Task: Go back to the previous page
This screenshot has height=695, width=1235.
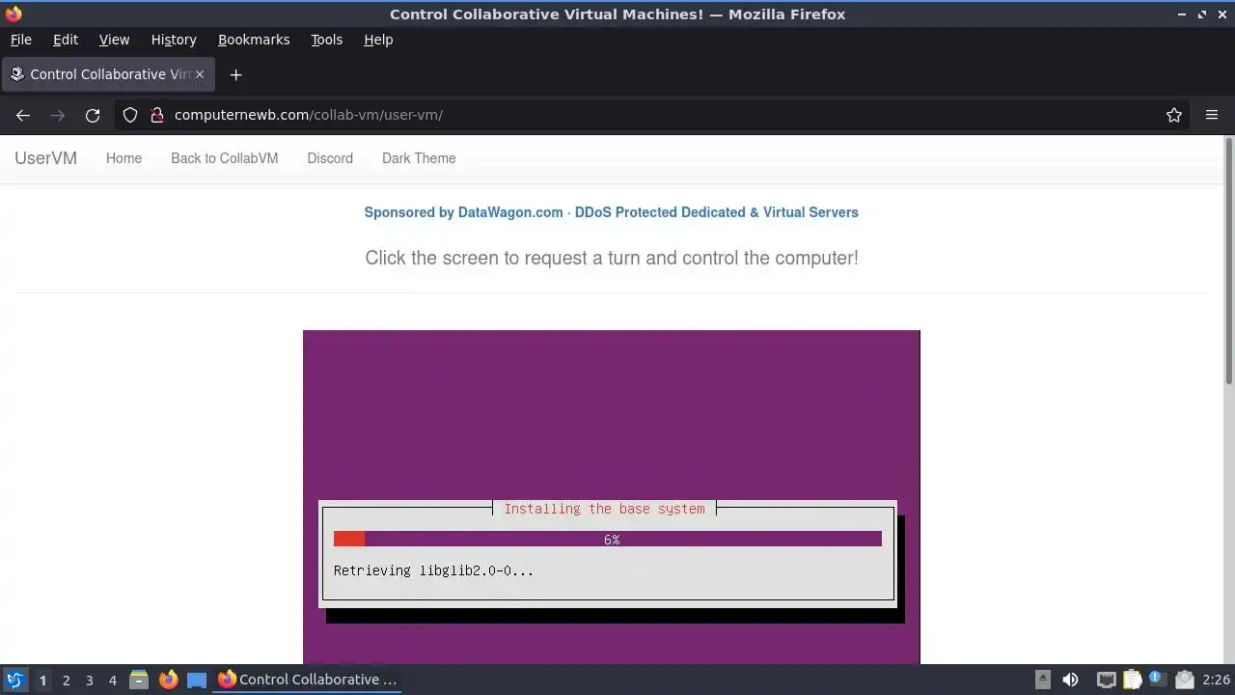Action: [x=23, y=115]
